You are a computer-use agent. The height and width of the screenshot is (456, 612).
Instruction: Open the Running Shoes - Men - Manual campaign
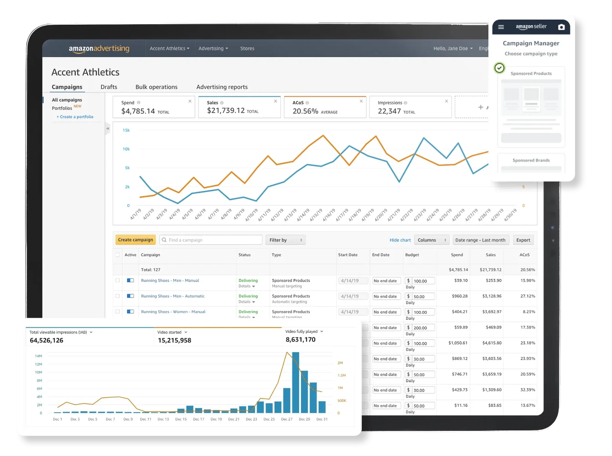pos(170,280)
